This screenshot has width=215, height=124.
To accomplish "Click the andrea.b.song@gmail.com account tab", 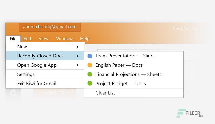I will pyautogui.click(x=50, y=27).
